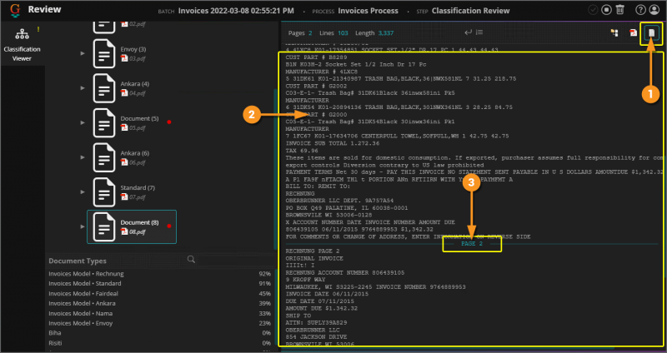Click the Invoices Process process name

pyautogui.click(x=368, y=11)
